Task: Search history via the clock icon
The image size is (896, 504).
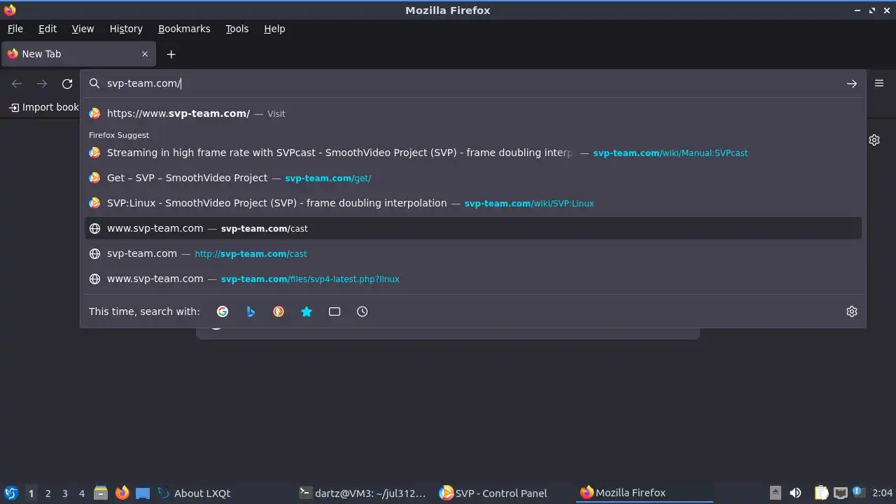Action: click(363, 311)
